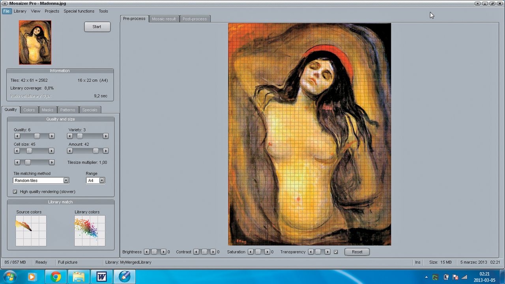Viewport: 505px width, 284px height.
Task: Toggle the checkbox next to Transparency slider
Action: coord(336,252)
